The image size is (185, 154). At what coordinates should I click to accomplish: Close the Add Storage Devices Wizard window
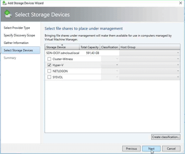tap(180, 3)
